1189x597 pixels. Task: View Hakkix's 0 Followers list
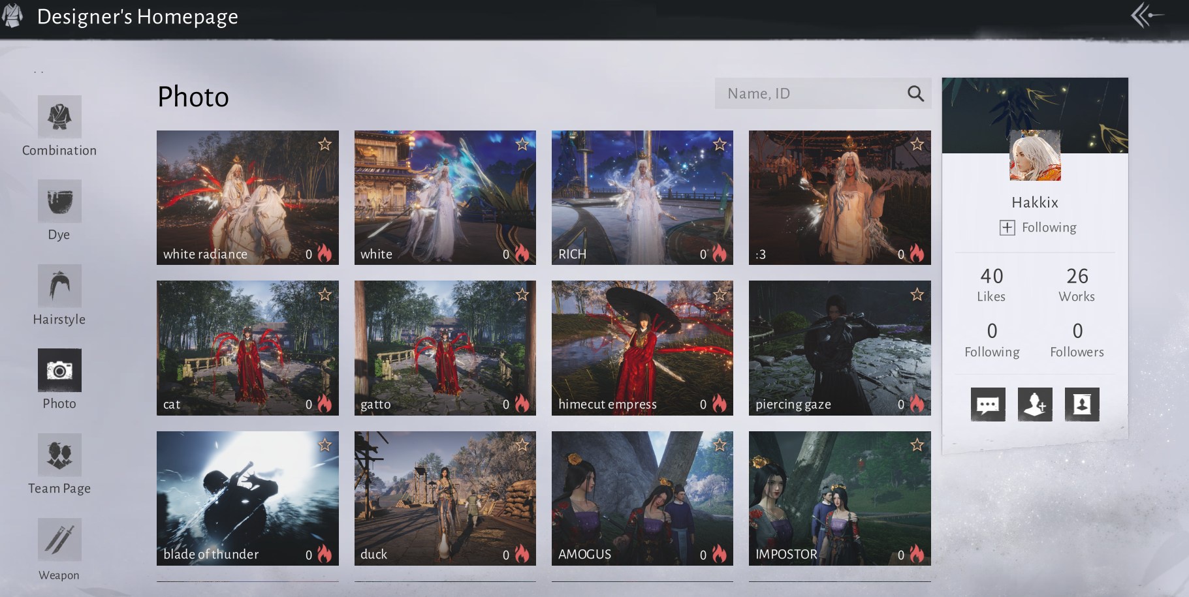pyautogui.click(x=1077, y=340)
